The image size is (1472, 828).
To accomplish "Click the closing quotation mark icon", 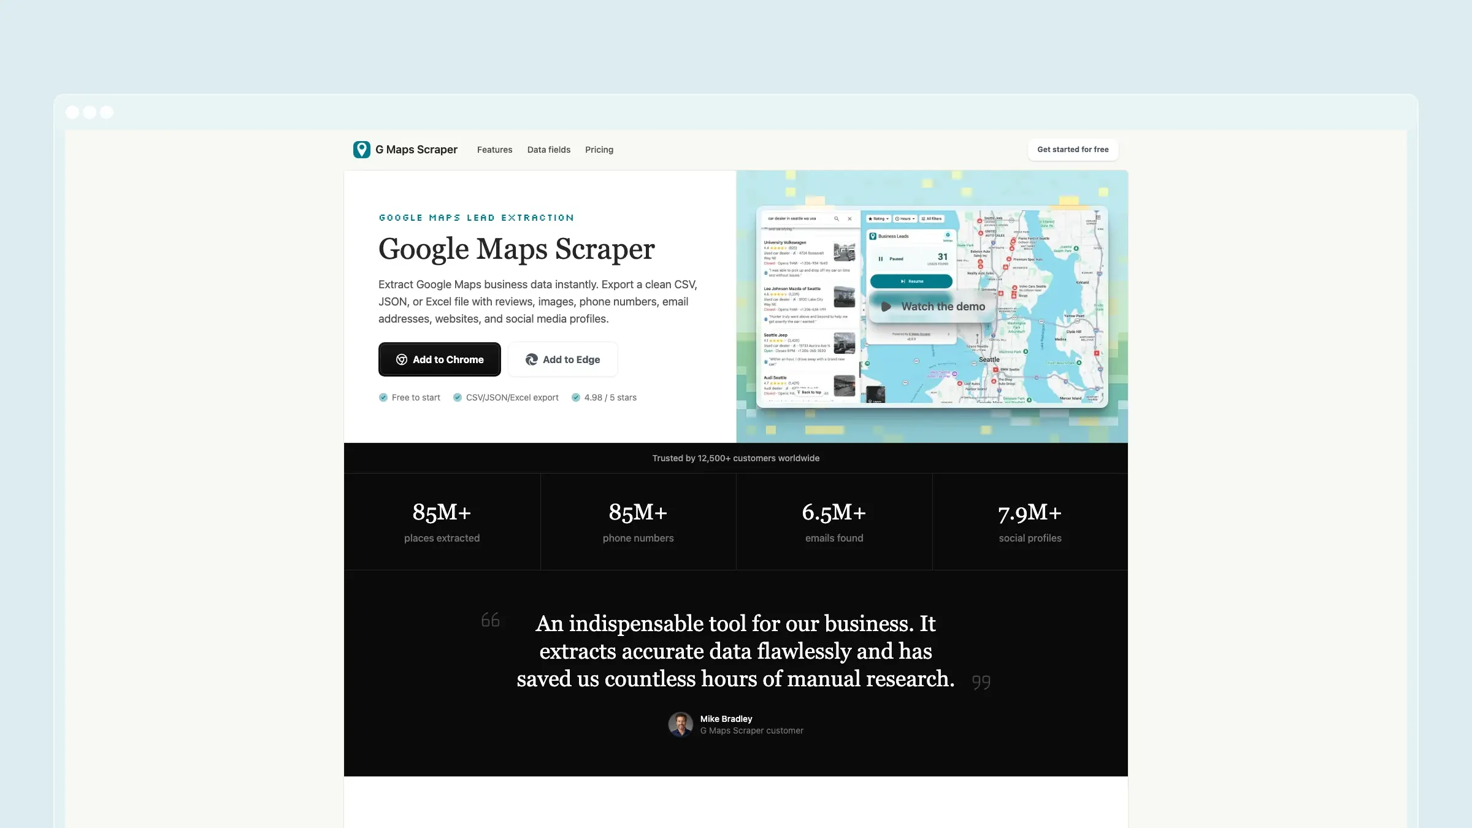I will coord(981,682).
